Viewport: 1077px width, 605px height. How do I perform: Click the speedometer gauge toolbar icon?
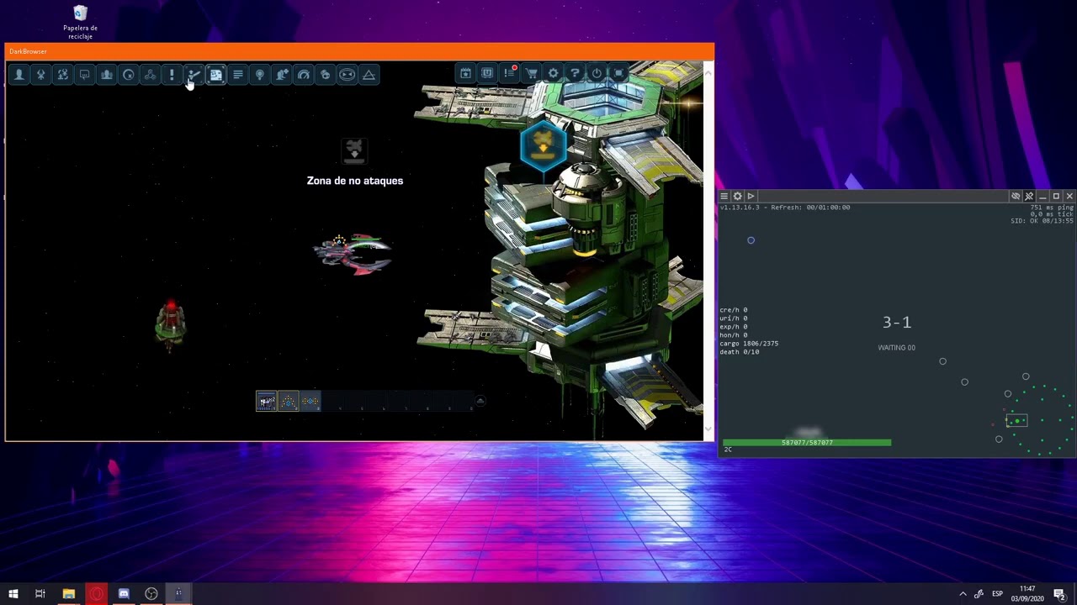click(x=303, y=75)
